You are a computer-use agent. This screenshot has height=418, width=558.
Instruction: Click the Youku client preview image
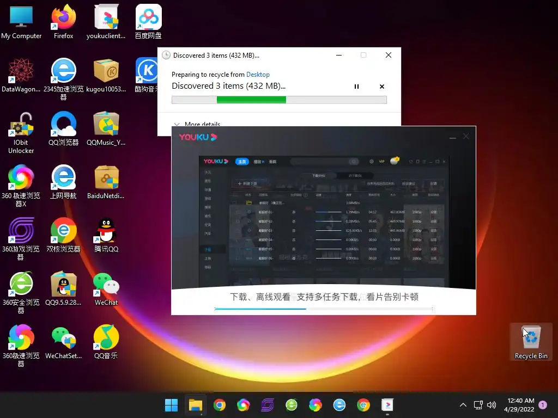pos(324,221)
